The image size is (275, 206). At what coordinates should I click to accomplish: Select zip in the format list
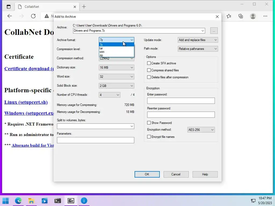[117, 55]
